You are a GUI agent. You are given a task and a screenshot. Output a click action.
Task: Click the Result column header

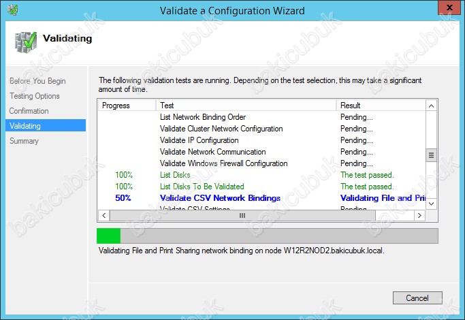coord(381,106)
